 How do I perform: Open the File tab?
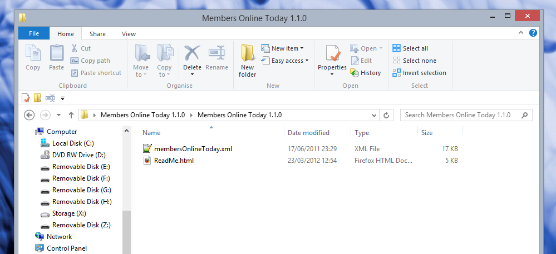(x=34, y=34)
